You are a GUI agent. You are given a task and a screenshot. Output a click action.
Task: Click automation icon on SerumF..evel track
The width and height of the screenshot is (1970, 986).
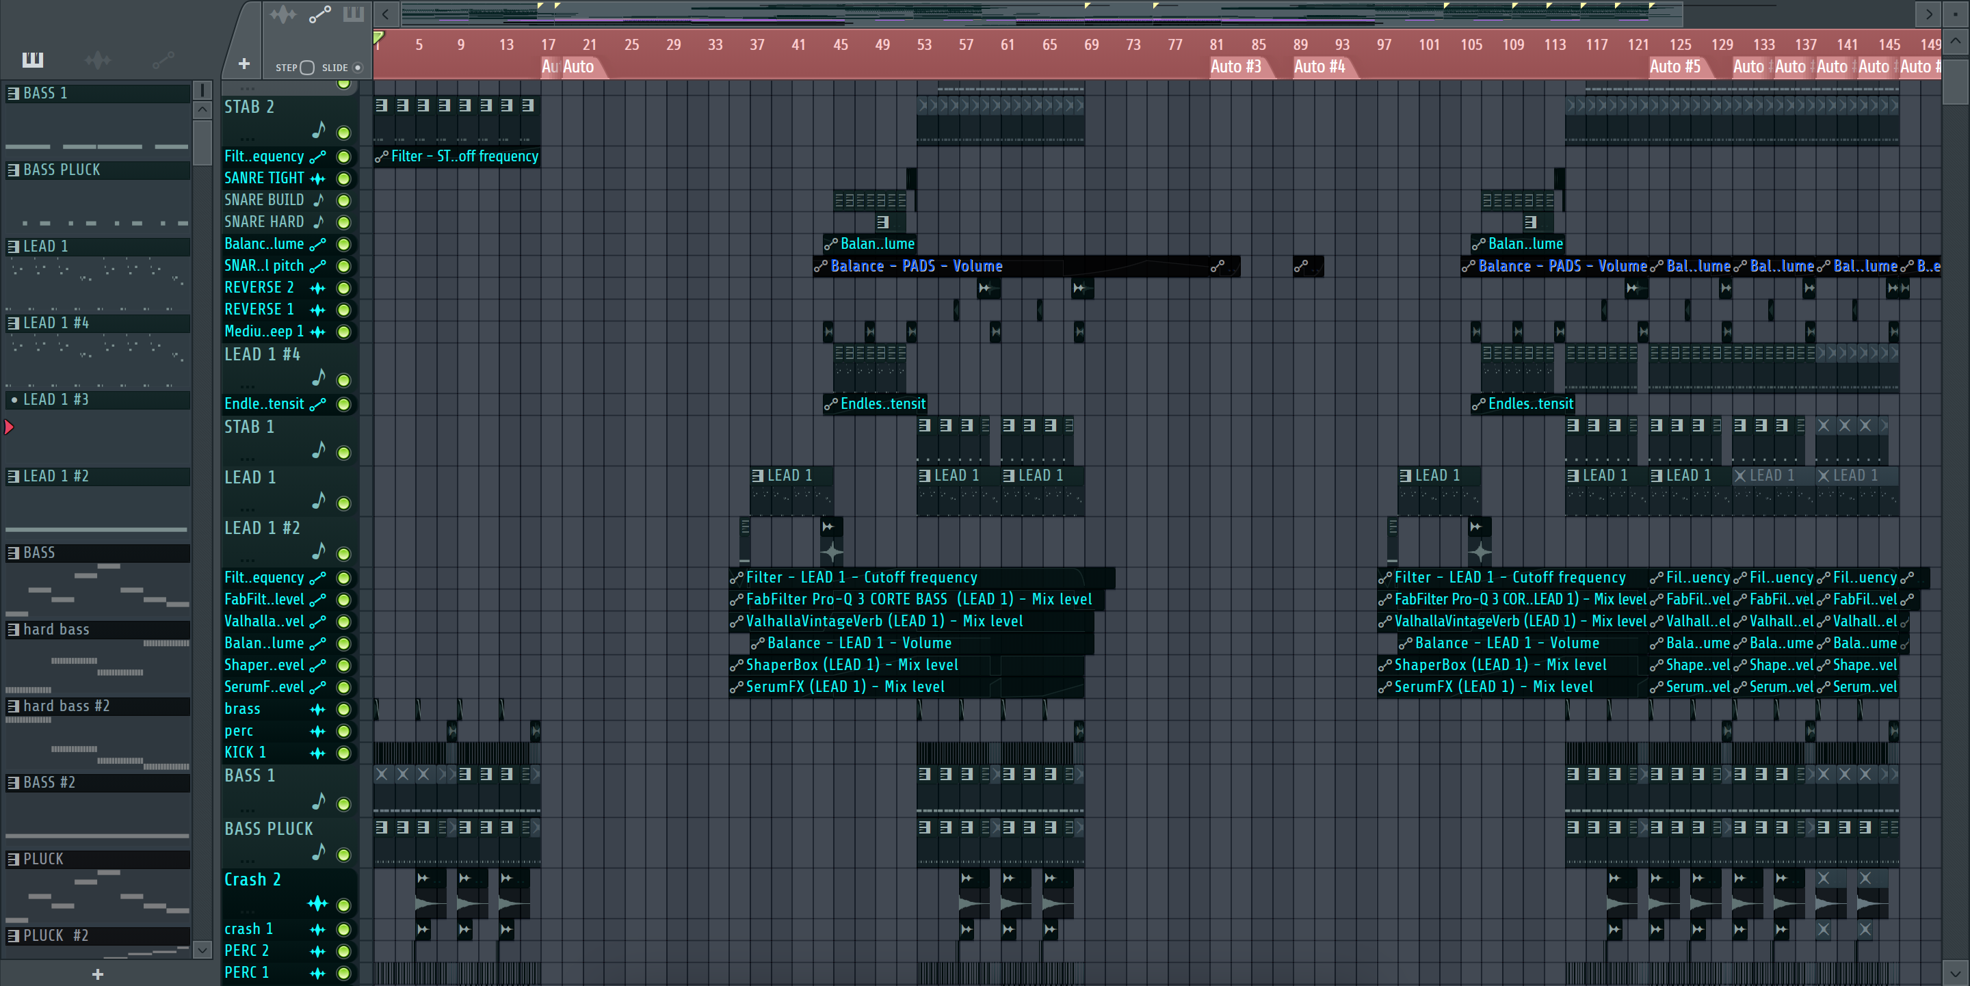click(x=318, y=687)
